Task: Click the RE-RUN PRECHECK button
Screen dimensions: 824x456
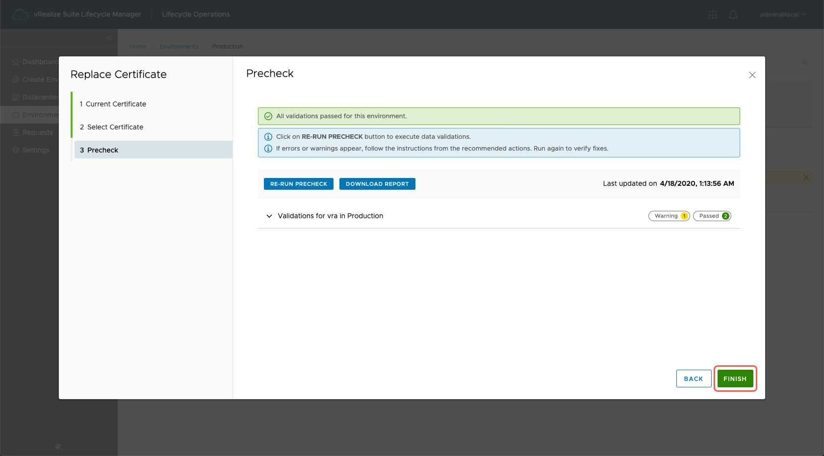Action: (x=298, y=184)
